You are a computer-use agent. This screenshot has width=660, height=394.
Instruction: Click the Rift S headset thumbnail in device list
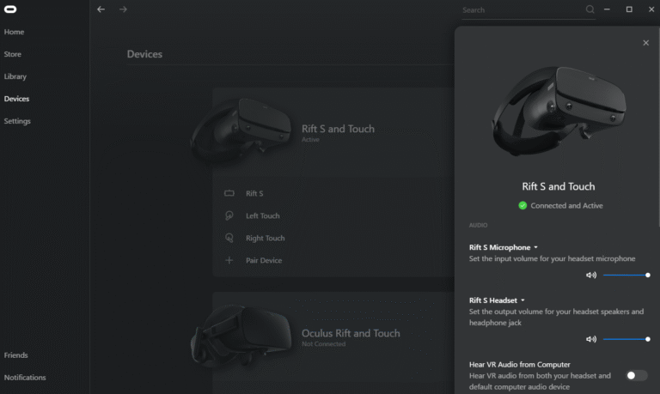click(241, 130)
